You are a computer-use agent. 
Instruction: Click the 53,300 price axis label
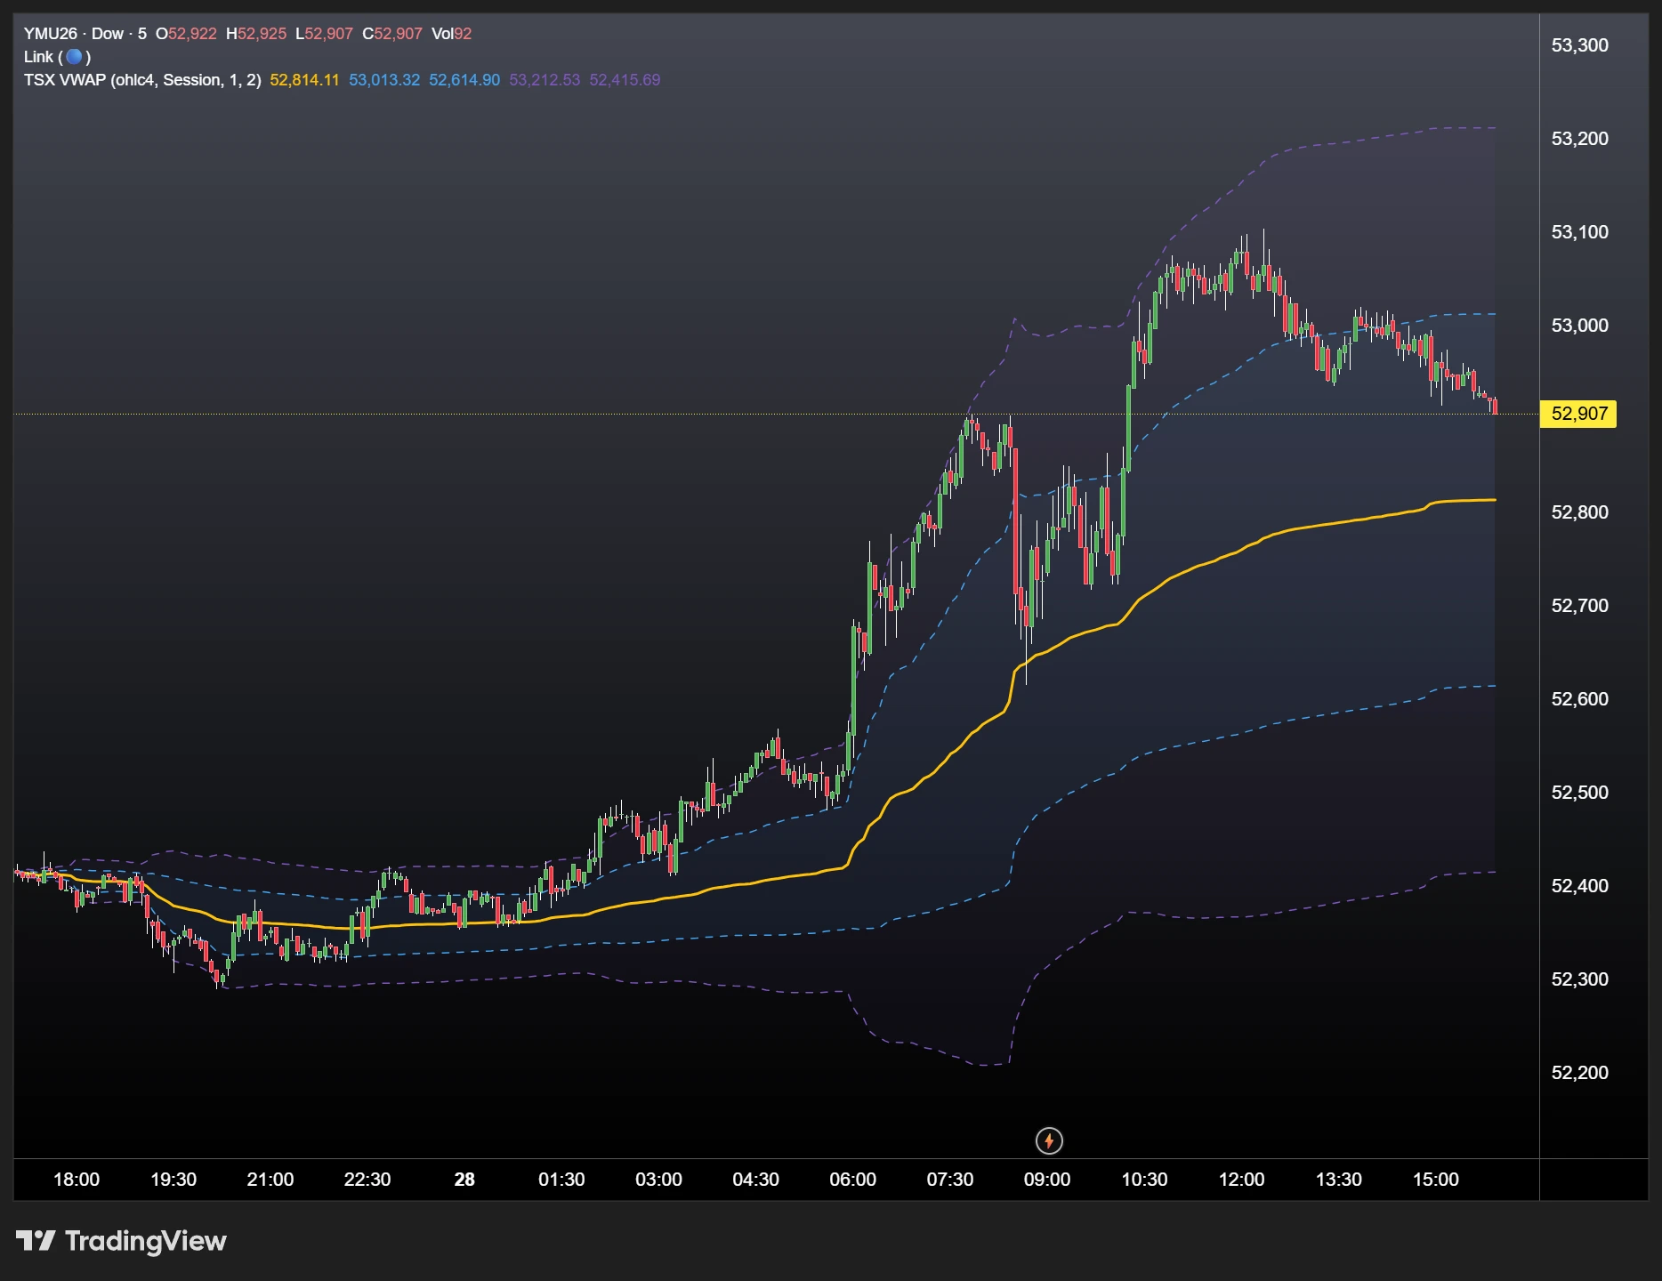click(1579, 45)
